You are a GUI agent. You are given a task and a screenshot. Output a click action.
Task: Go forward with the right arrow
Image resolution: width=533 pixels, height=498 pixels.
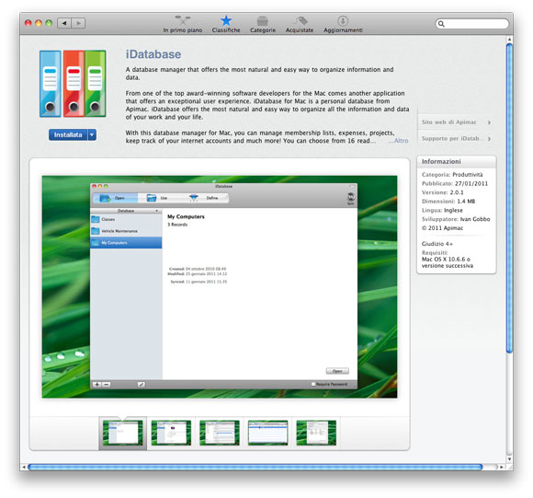point(78,23)
